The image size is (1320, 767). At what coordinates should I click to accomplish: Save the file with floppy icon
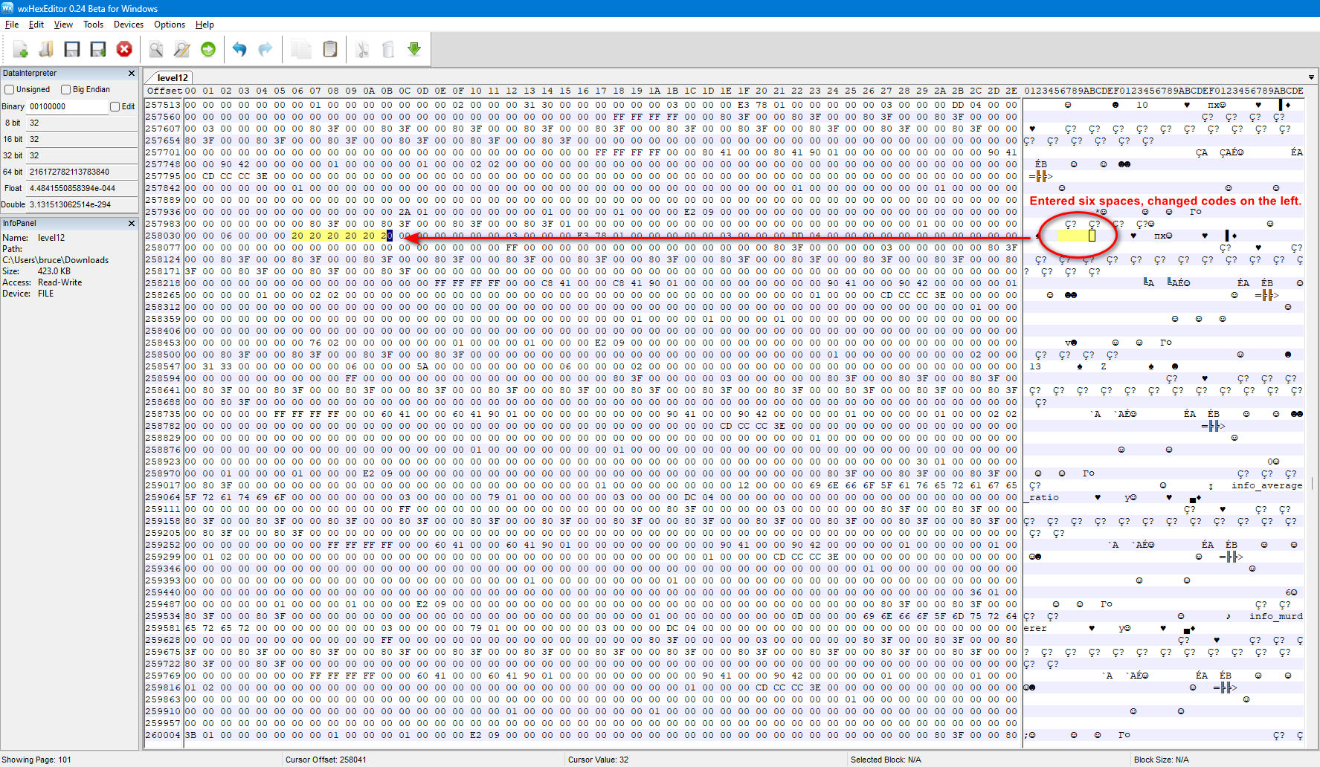[72, 49]
